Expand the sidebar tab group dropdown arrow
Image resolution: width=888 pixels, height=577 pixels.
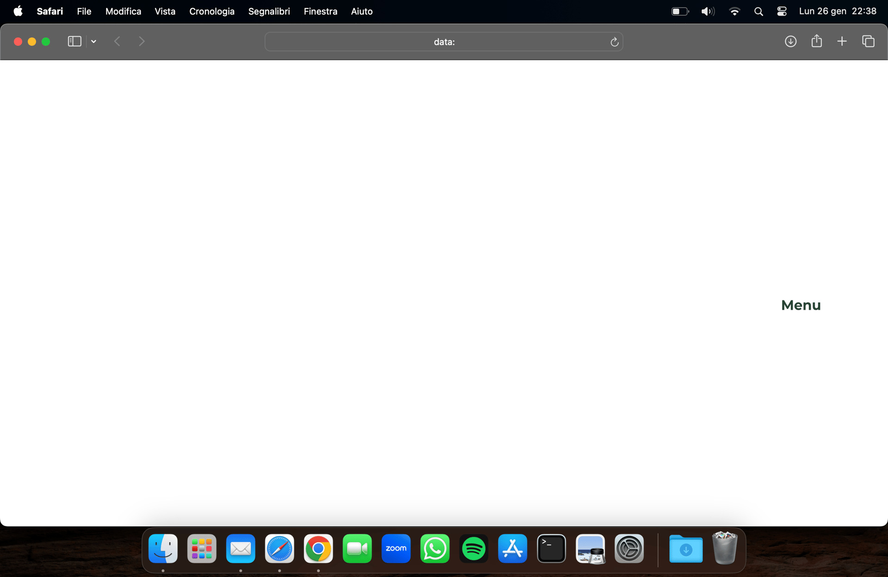point(94,42)
